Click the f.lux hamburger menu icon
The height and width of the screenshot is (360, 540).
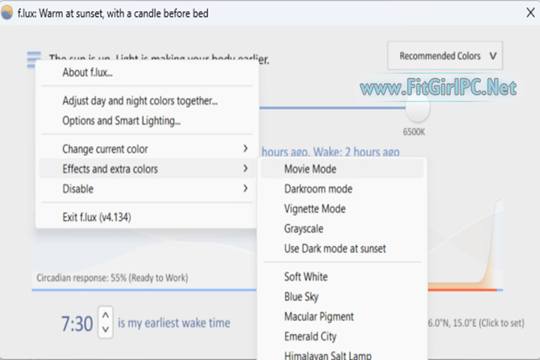33,58
